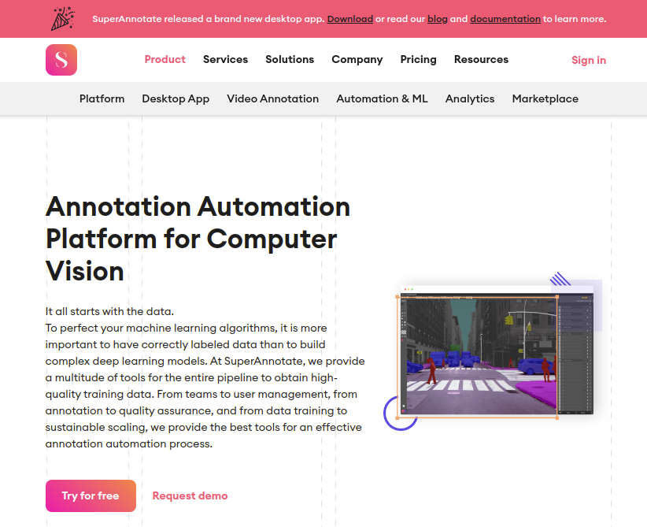This screenshot has width=647, height=527.
Task: Click the annotated street scene image
Action: 493,352
